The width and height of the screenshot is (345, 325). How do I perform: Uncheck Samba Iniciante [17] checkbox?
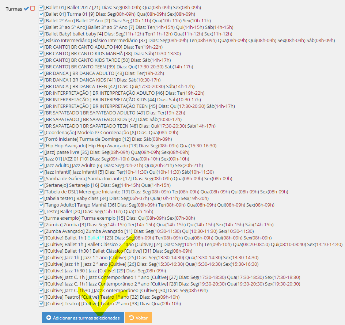(41, 179)
